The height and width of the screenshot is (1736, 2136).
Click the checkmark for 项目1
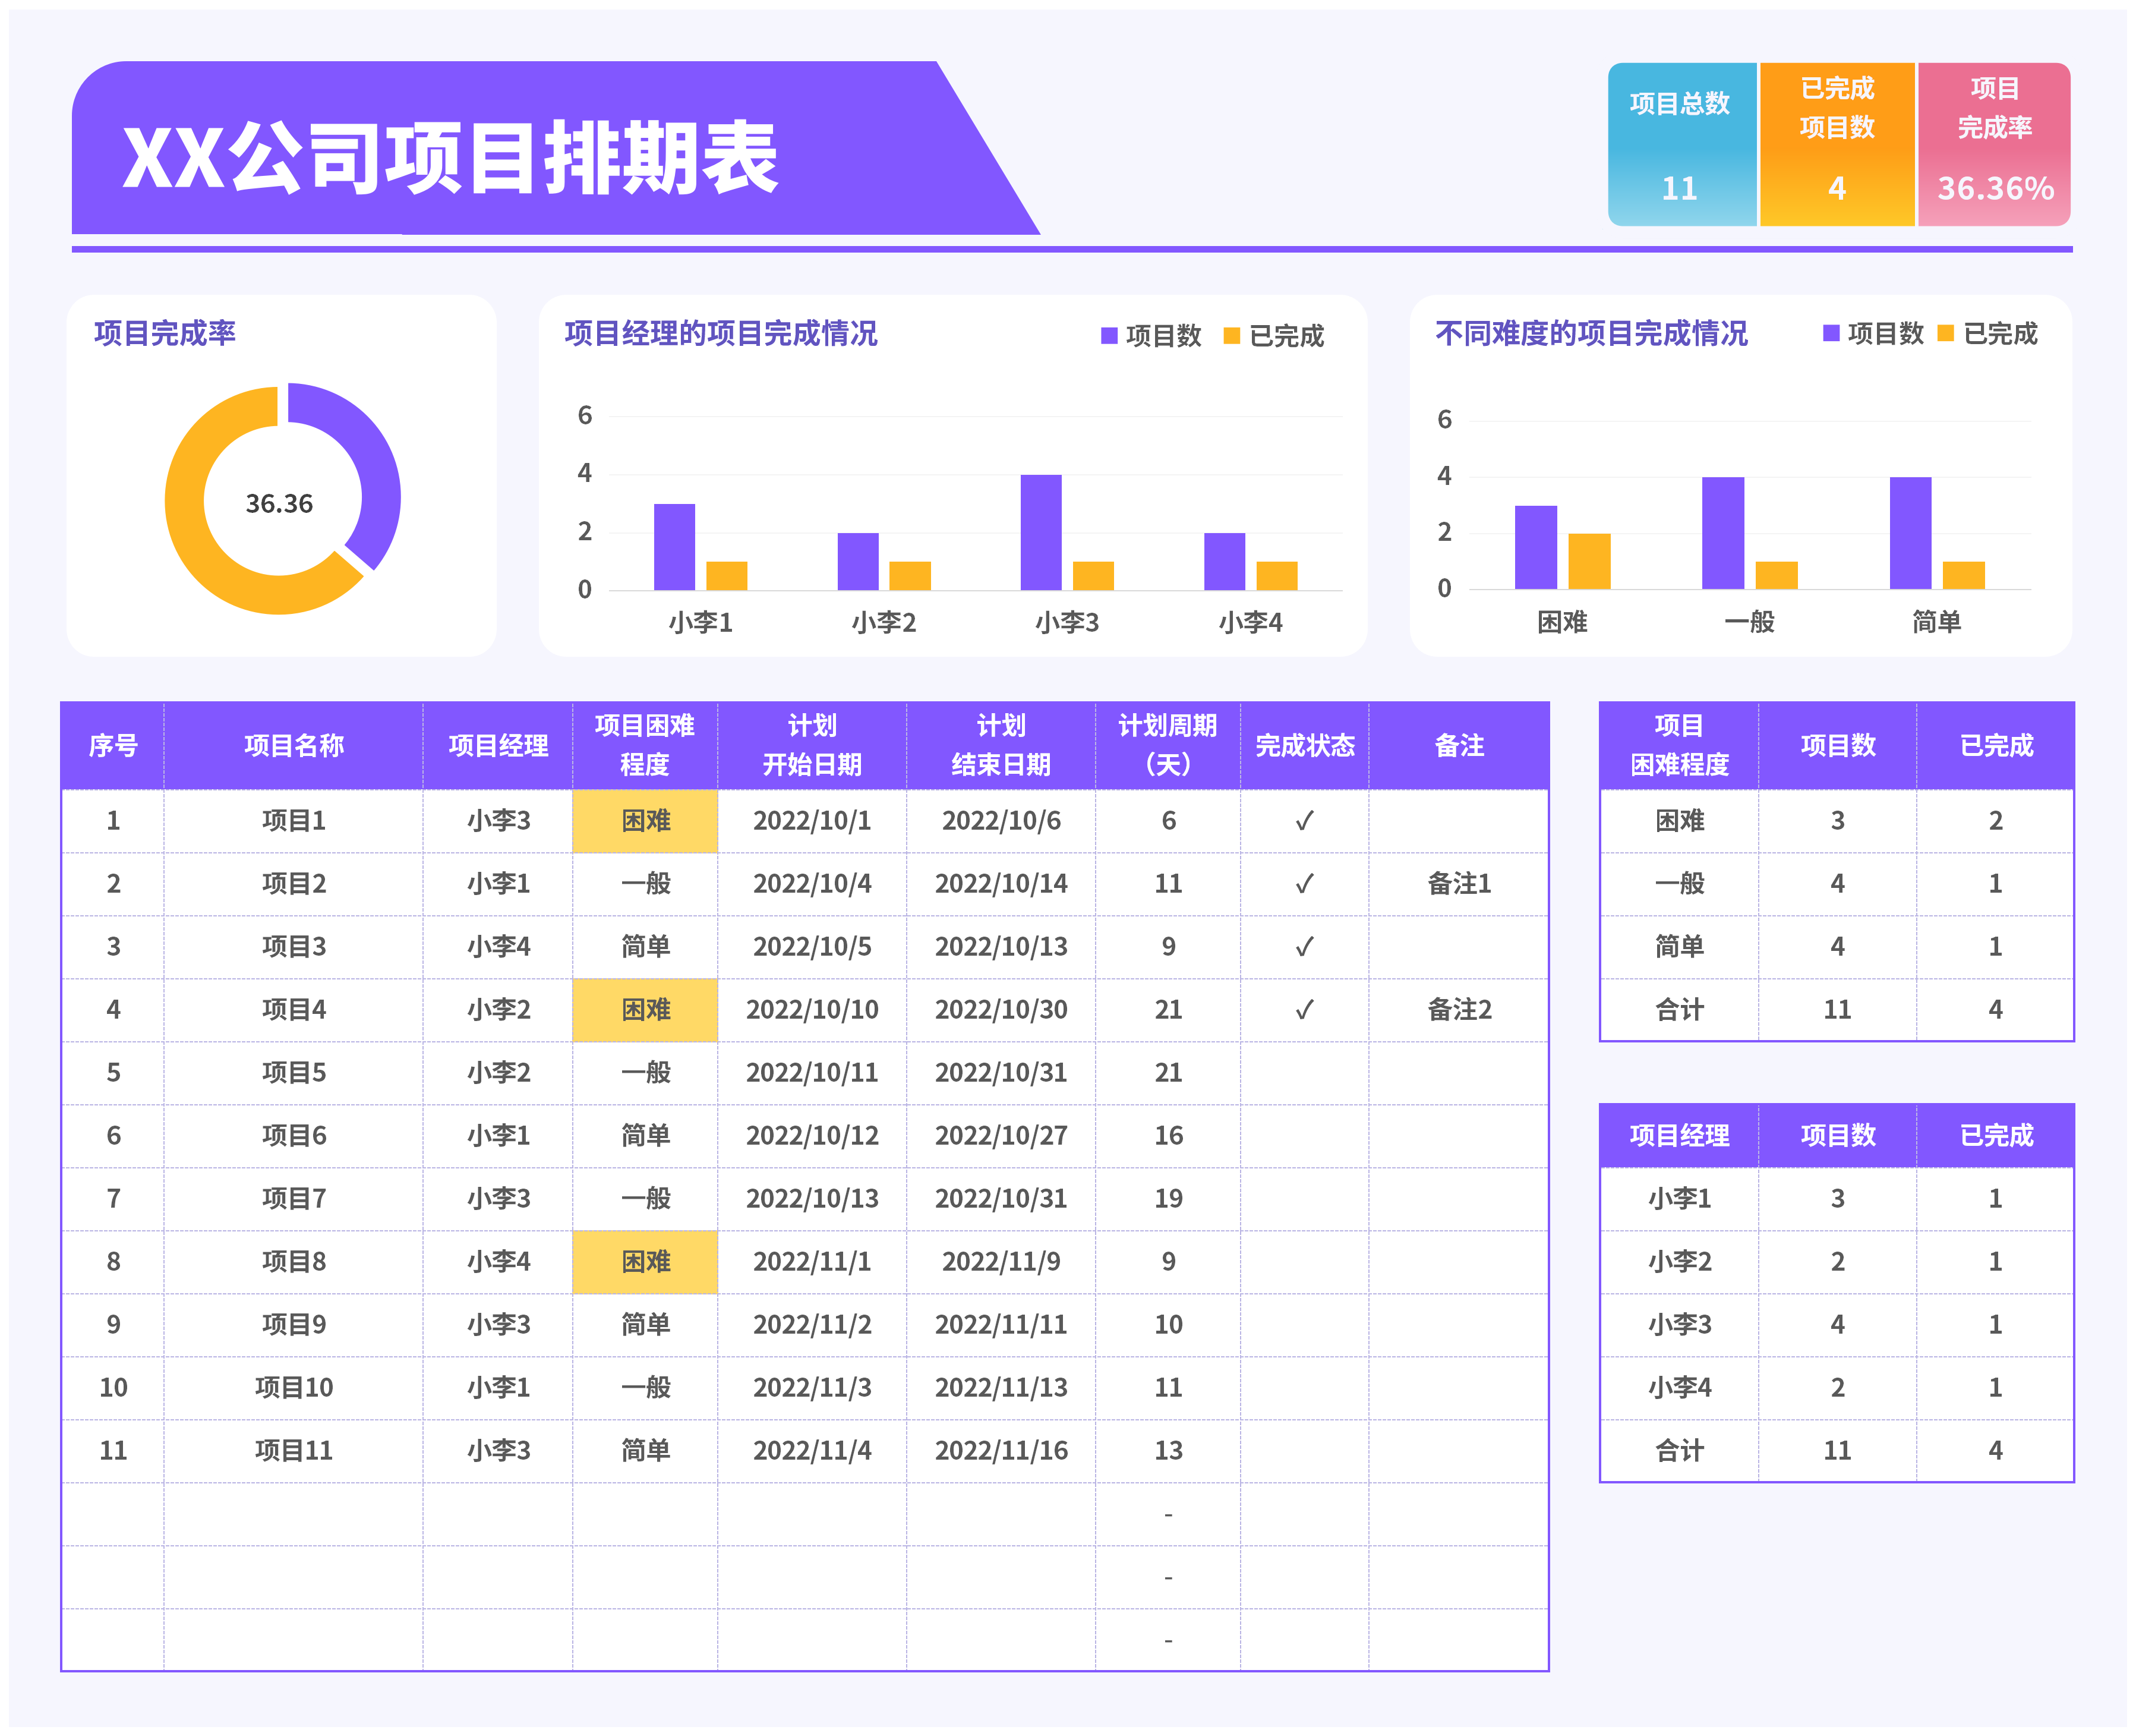(x=1304, y=821)
